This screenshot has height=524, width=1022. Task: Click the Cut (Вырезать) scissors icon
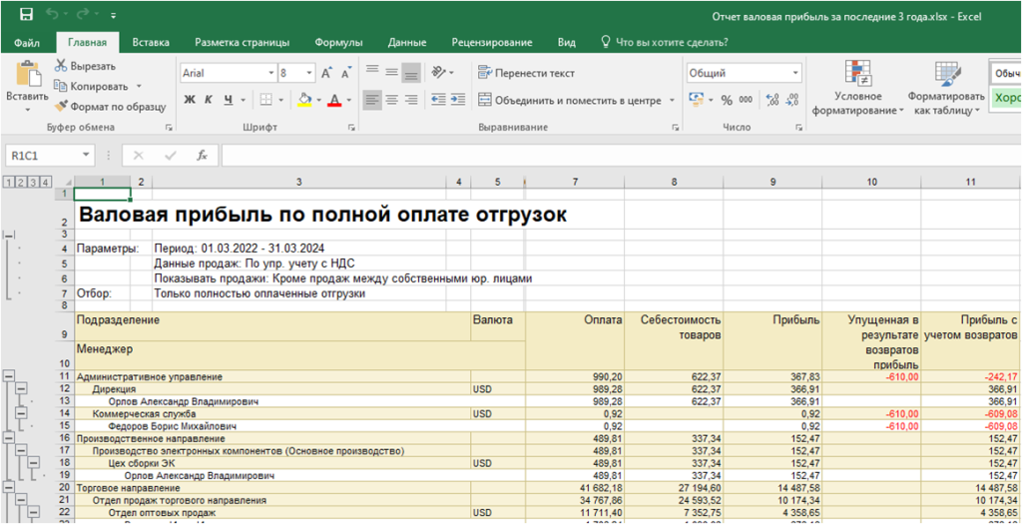[x=62, y=66]
